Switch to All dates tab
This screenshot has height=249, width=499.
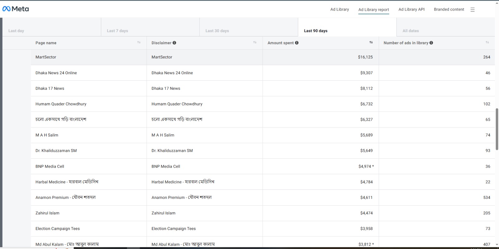446,27
